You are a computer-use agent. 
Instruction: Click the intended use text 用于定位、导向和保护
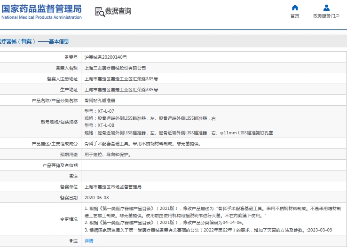click(x=108, y=155)
